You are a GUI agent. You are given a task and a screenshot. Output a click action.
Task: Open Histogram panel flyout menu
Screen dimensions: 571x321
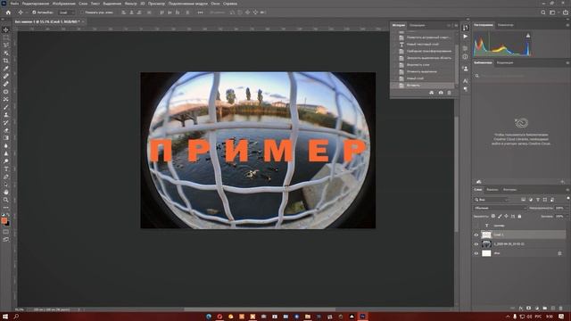point(567,25)
